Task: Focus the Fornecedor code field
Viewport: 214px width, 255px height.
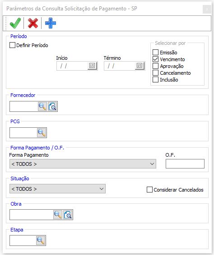Action: pyautogui.click(x=23, y=106)
